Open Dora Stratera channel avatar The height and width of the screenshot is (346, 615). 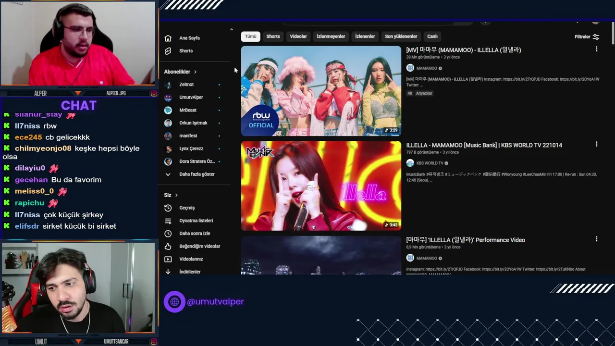168,161
